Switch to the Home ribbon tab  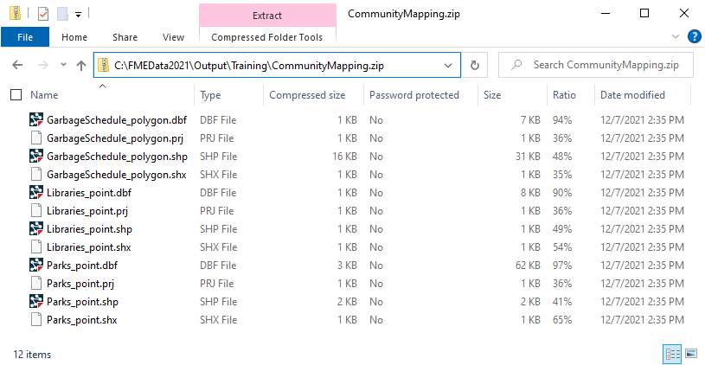[74, 37]
